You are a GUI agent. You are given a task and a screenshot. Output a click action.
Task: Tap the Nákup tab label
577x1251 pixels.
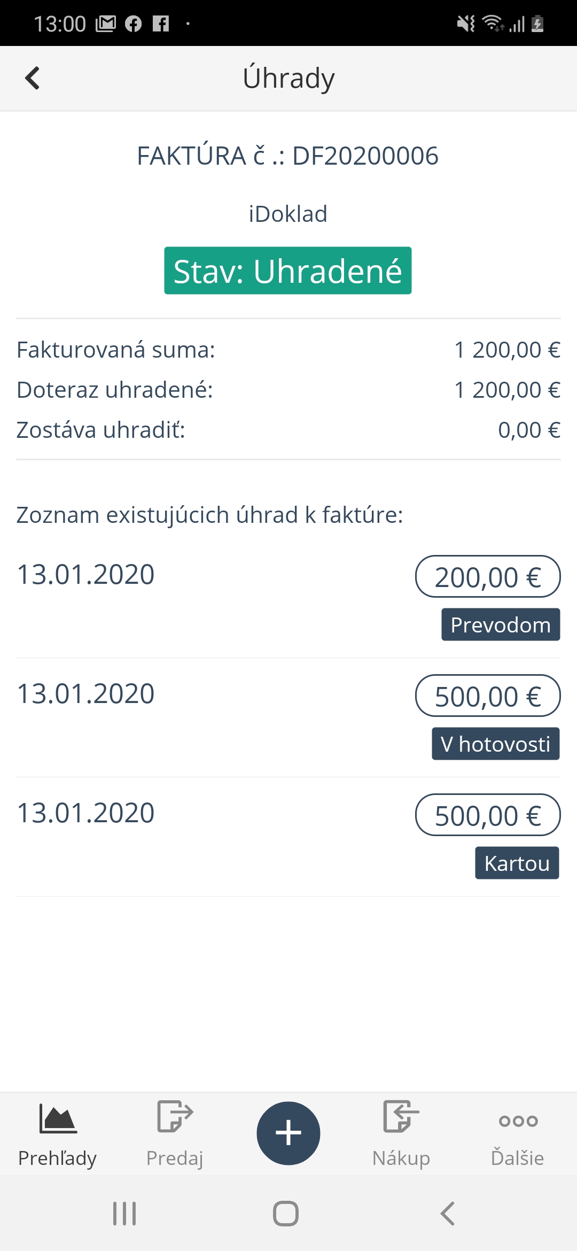pos(401,1158)
